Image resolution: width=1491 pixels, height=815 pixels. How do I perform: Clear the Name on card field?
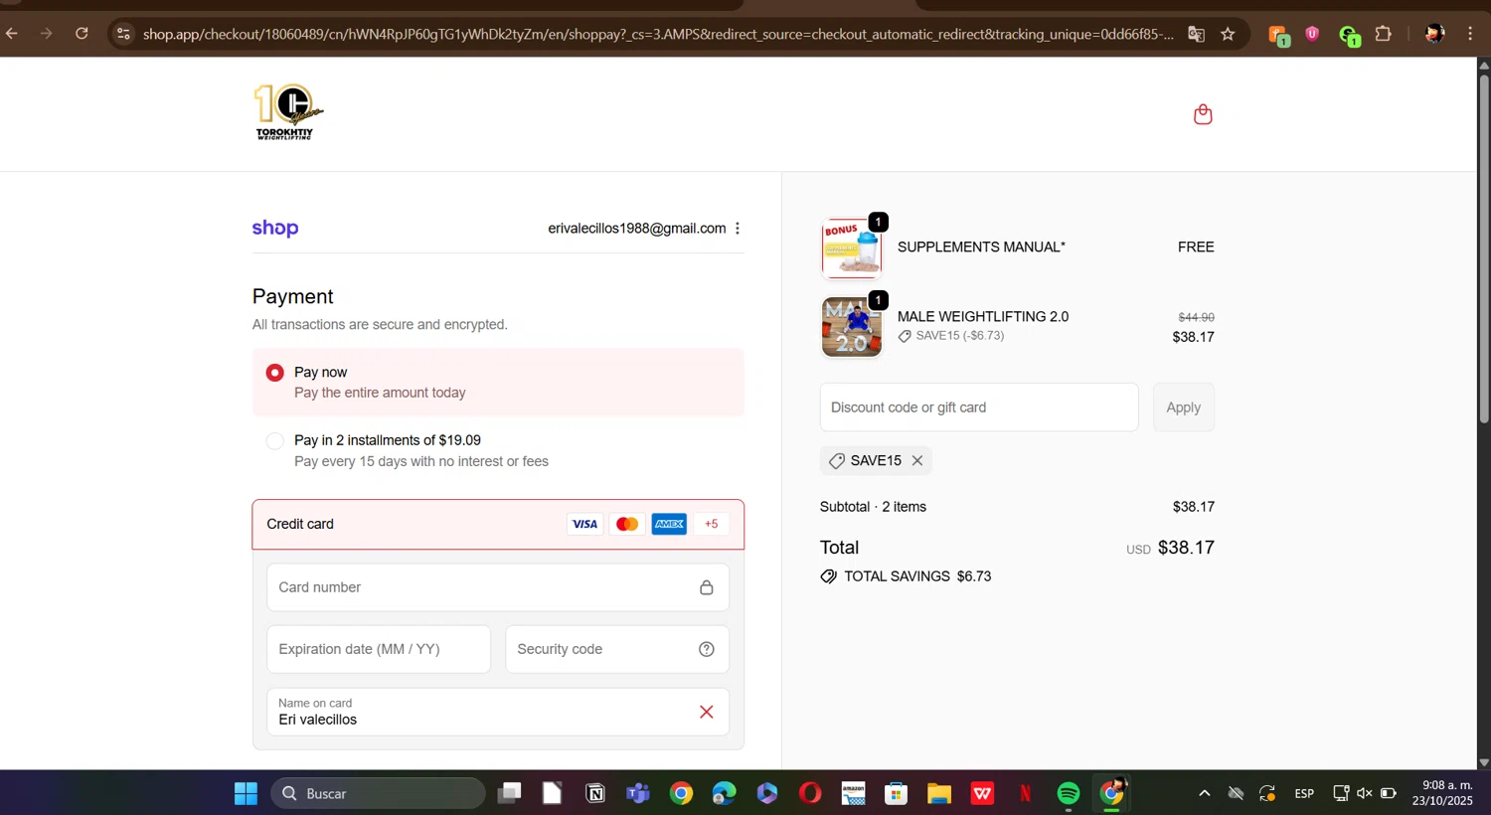pos(707,712)
